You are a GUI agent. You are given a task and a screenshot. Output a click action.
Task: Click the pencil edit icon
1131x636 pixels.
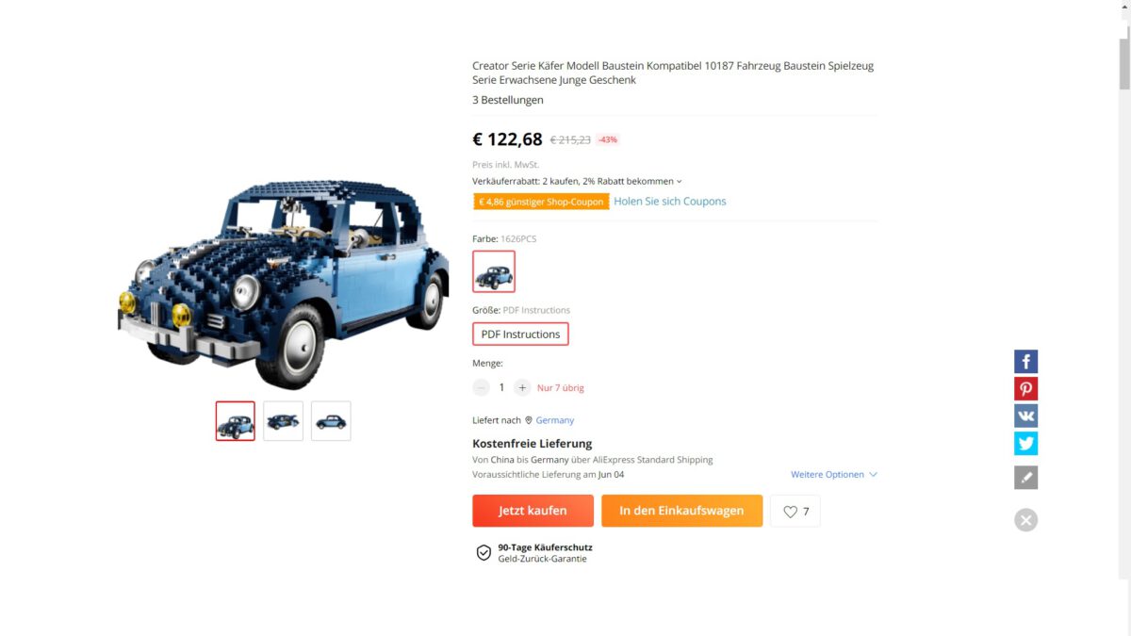[1025, 478]
